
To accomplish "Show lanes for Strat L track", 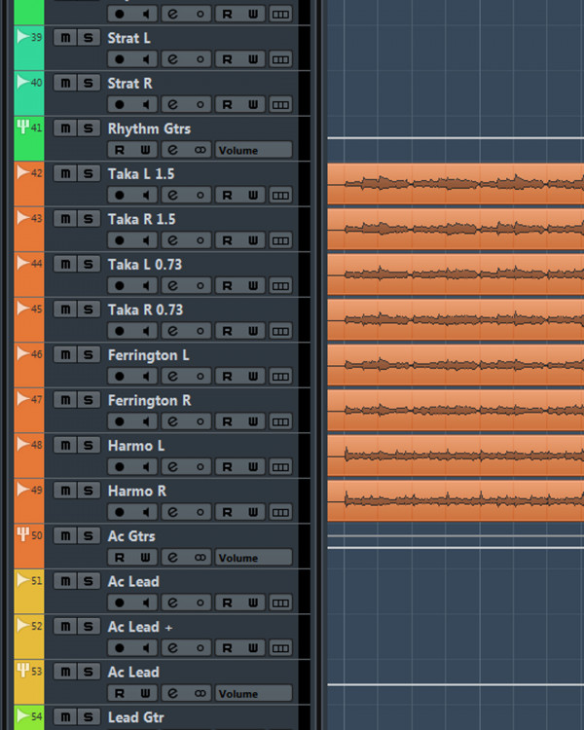I will tap(280, 59).
